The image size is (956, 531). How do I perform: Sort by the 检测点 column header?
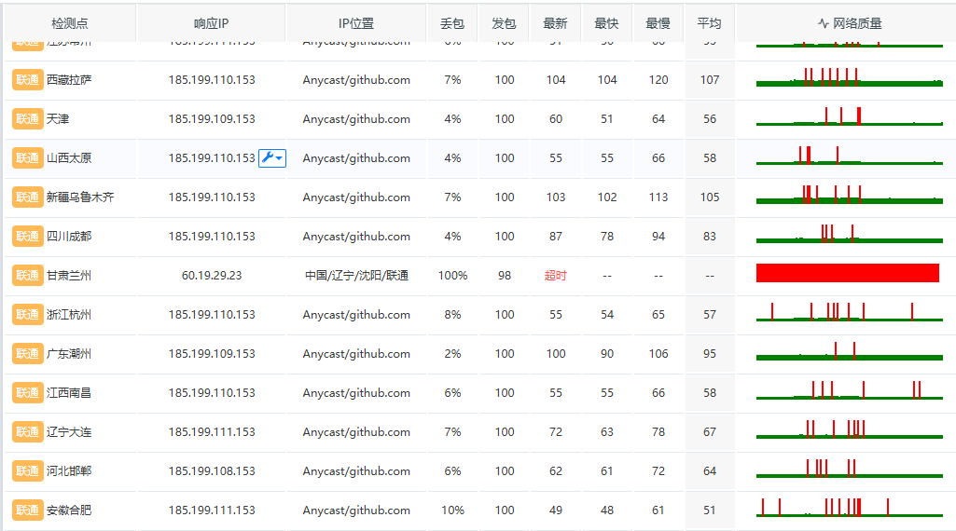pyautogui.click(x=70, y=23)
